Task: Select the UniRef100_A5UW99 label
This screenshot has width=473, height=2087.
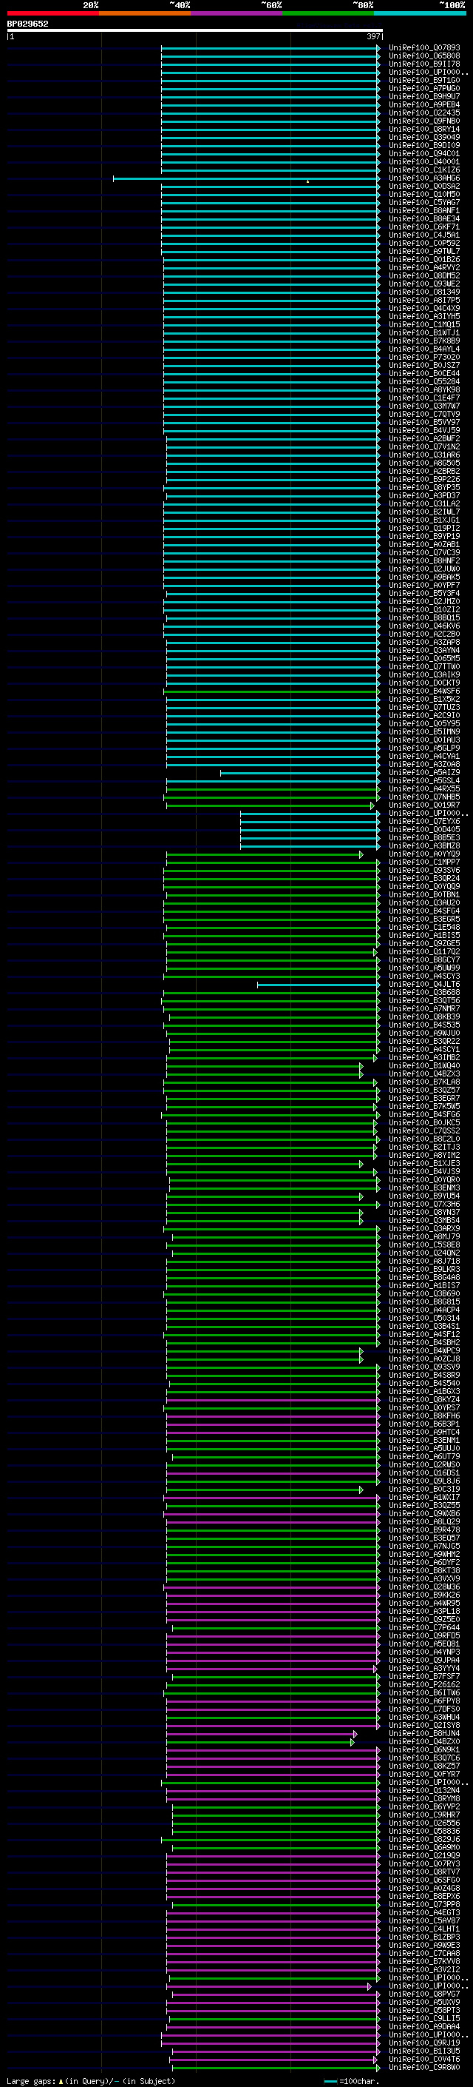Action: click(x=424, y=968)
